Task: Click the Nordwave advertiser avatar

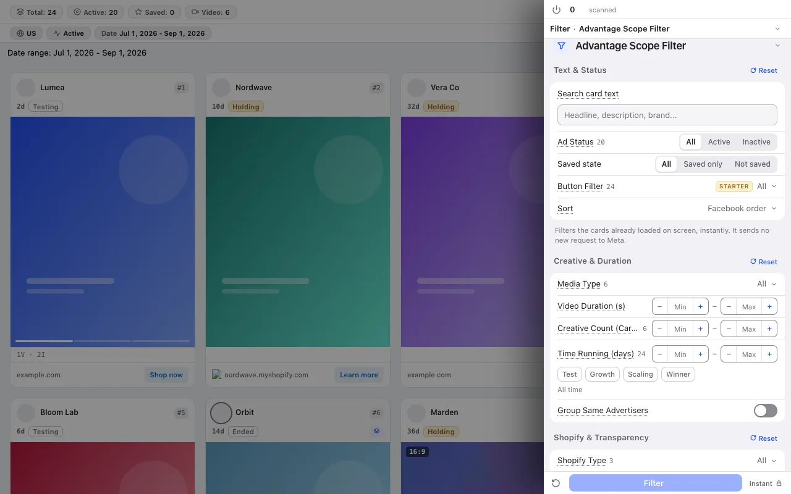Action: 221,88
